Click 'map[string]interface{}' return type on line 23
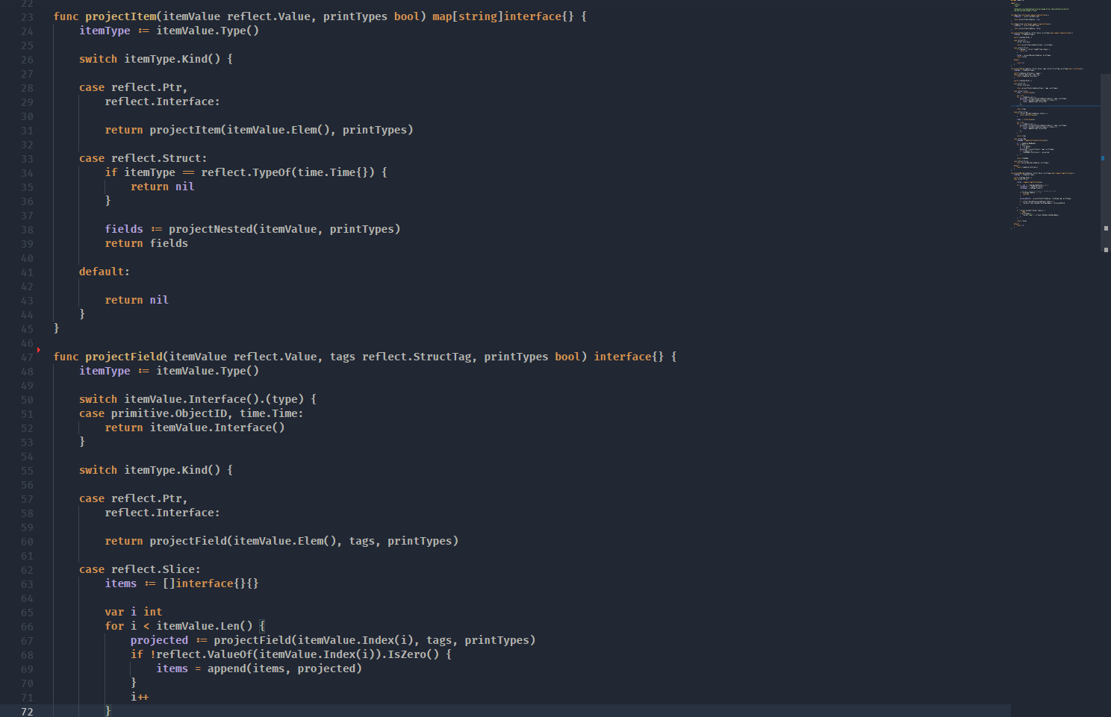Image resolution: width=1111 pixels, height=717 pixels. [503, 16]
